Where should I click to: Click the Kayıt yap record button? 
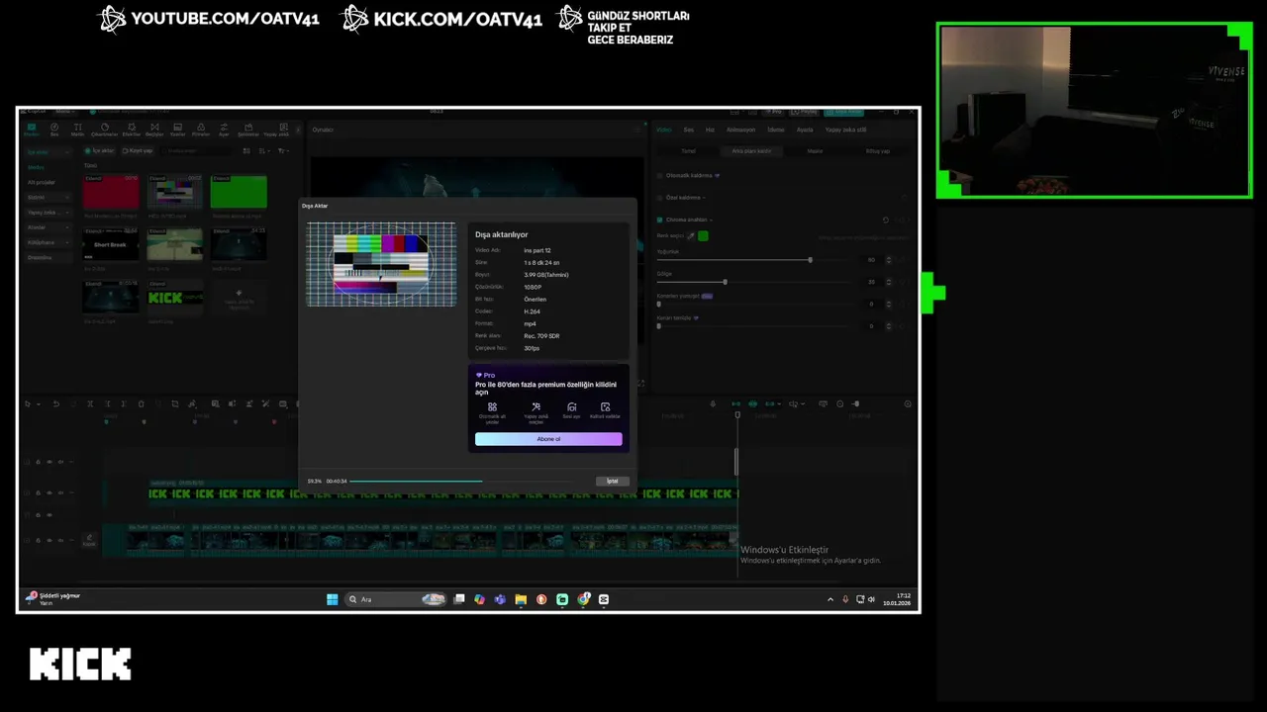tap(138, 151)
